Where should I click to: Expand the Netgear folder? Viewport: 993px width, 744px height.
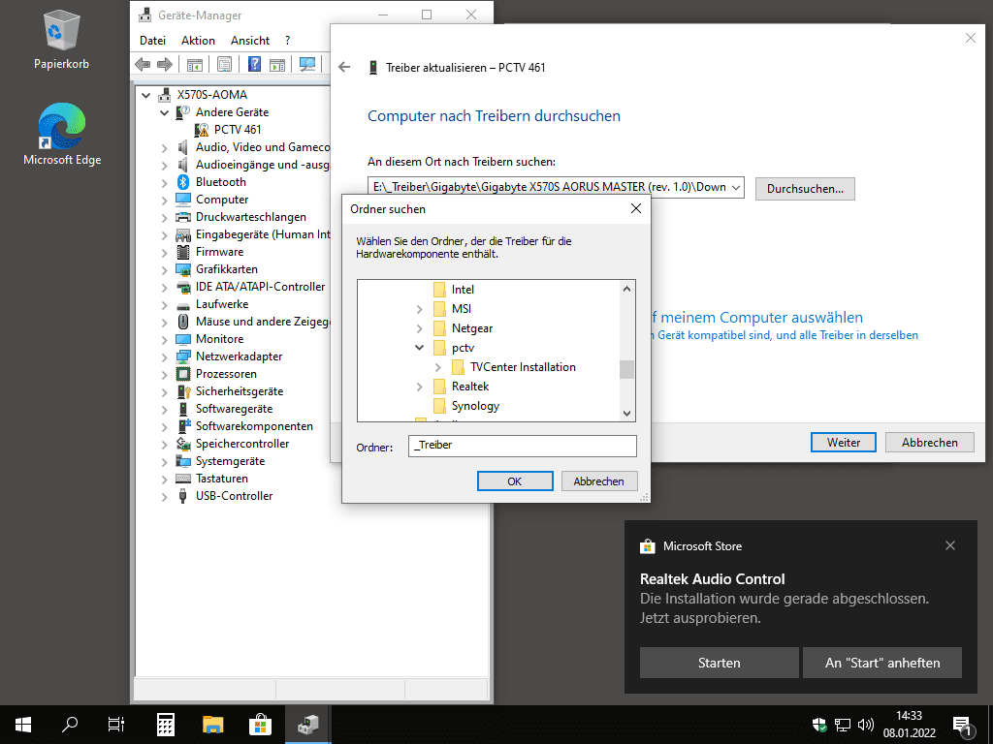[419, 329]
